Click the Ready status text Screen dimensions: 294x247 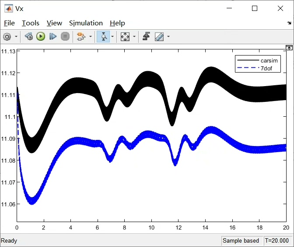tap(9, 240)
